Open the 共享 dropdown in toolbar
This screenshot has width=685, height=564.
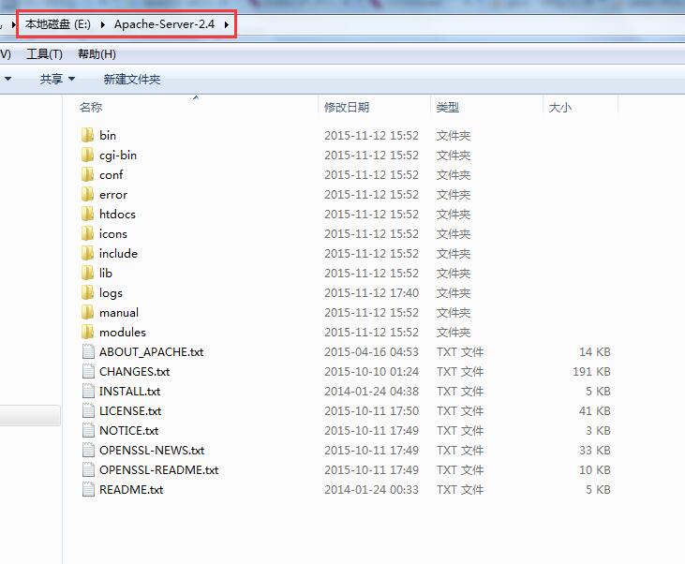coord(57,79)
